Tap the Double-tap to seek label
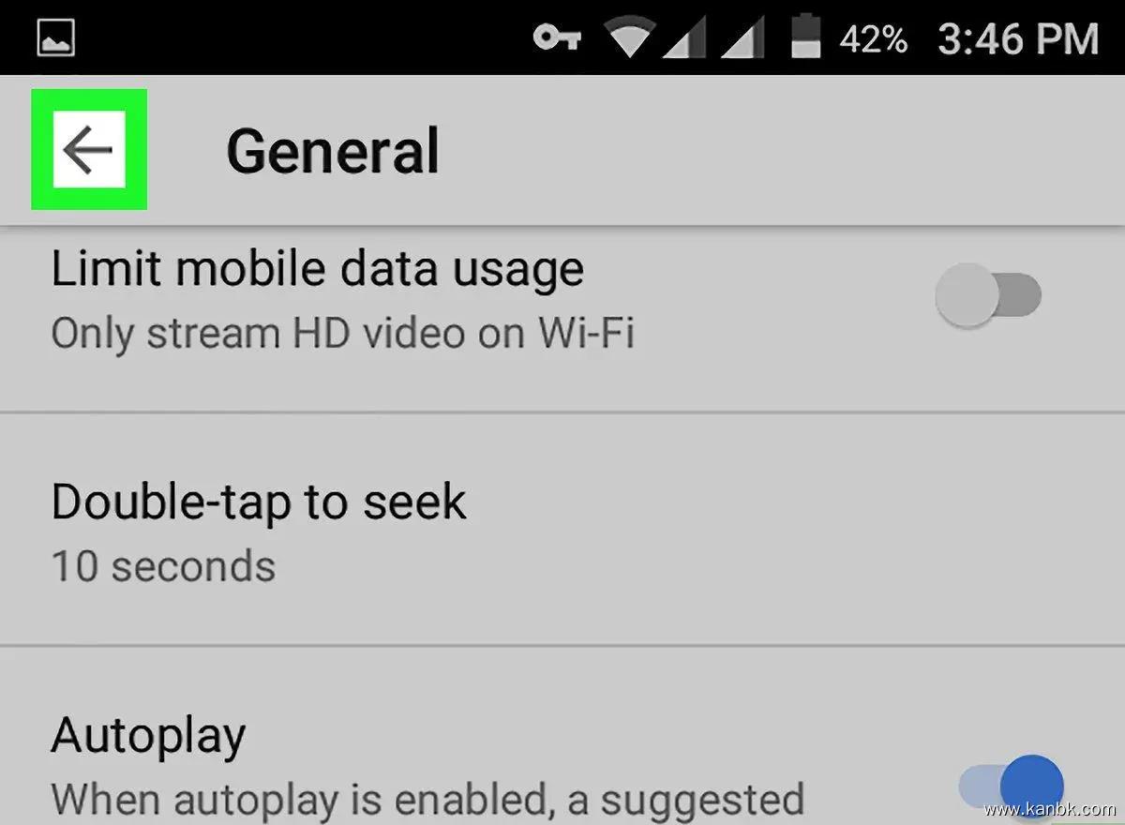Viewport: 1125px width, 825px height. pos(258,502)
